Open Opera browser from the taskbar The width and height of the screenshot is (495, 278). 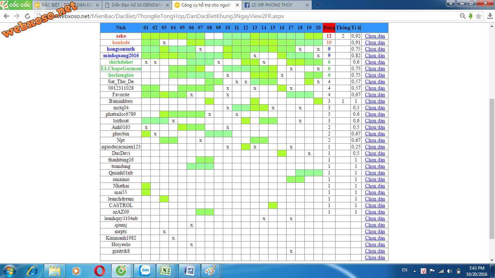pos(100,270)
